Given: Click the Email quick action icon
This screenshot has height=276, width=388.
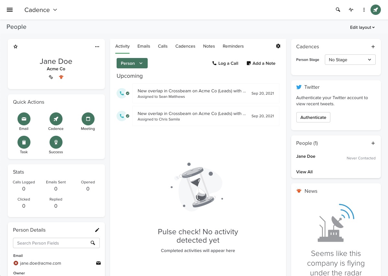Looking at the screenshot, I should (x=24, y=119).
